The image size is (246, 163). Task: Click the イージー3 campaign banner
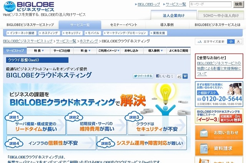(219, 116)
